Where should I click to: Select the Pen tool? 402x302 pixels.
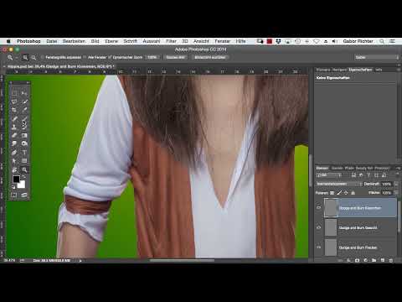pos(14,153)
